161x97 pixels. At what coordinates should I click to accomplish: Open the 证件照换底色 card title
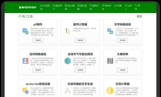point(38,54)
